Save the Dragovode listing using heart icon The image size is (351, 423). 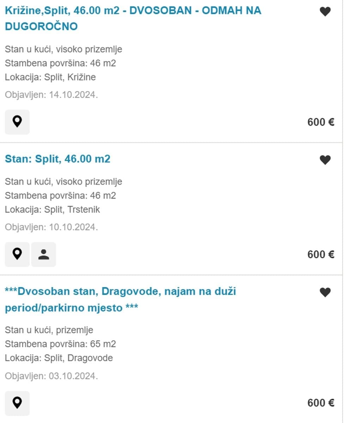[325, 292]
